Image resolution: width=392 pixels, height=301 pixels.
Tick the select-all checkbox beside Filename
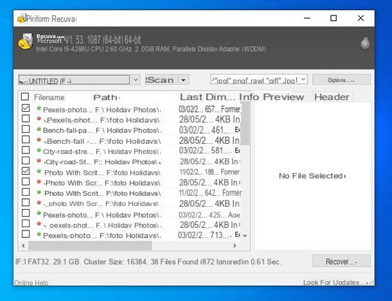tap(25, 96)
